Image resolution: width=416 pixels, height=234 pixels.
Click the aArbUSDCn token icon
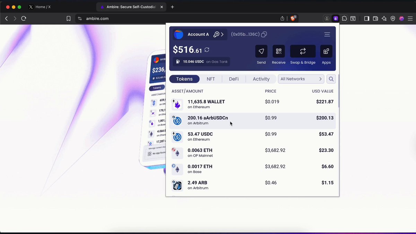(x=177, y=121)
